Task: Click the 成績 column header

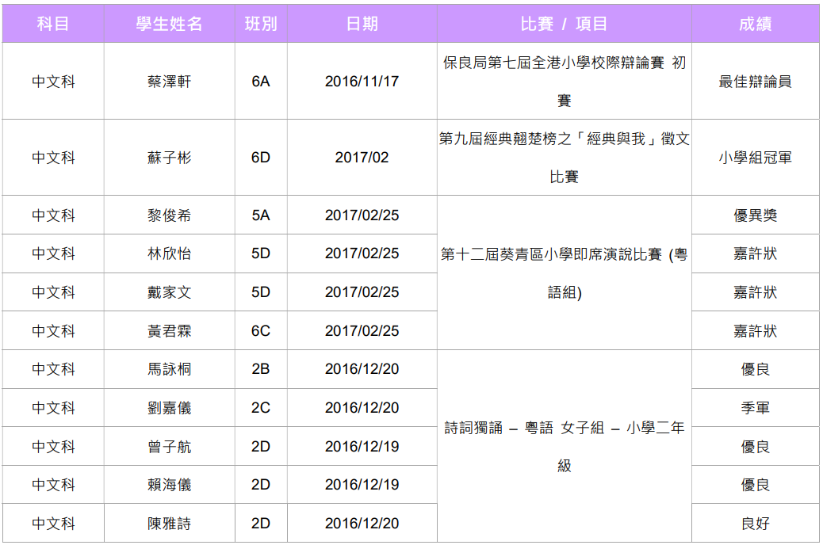Action: 755,24
